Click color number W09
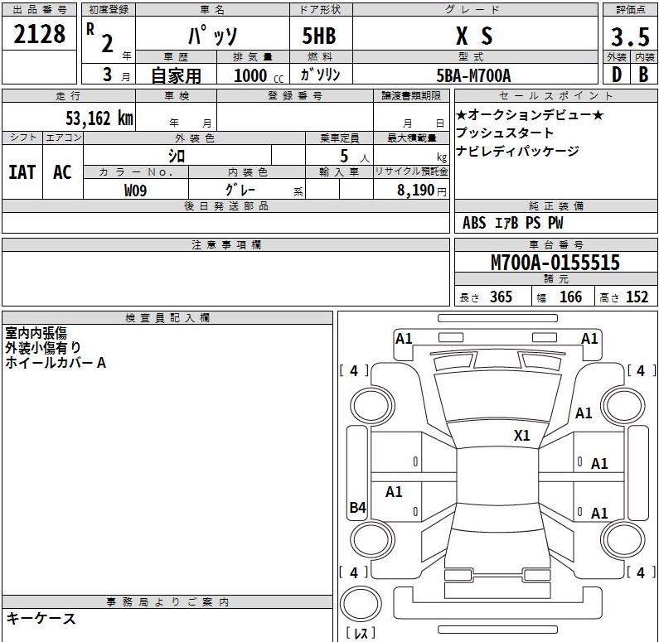This screenshot has width=659, height=642. [x=135, y=191]
